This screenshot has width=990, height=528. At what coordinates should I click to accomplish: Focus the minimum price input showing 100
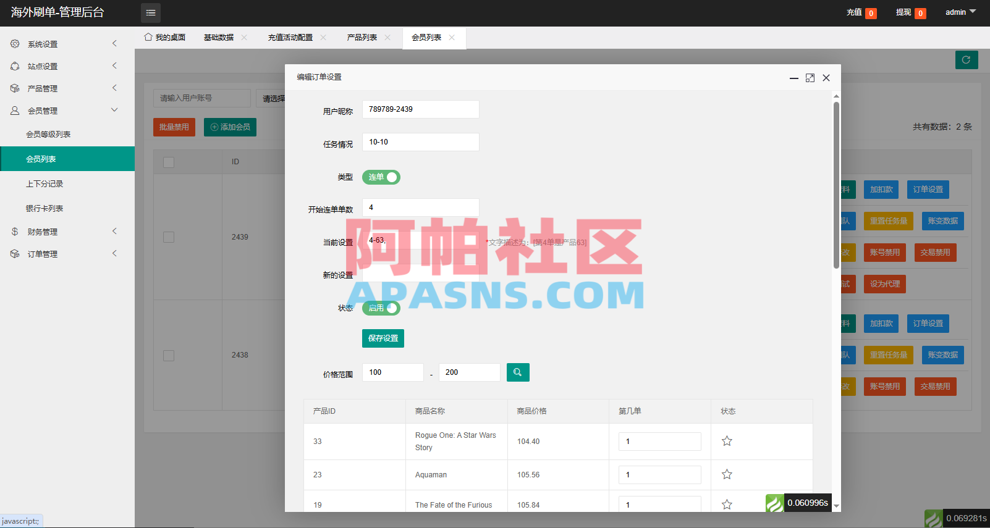pos(392,372)
